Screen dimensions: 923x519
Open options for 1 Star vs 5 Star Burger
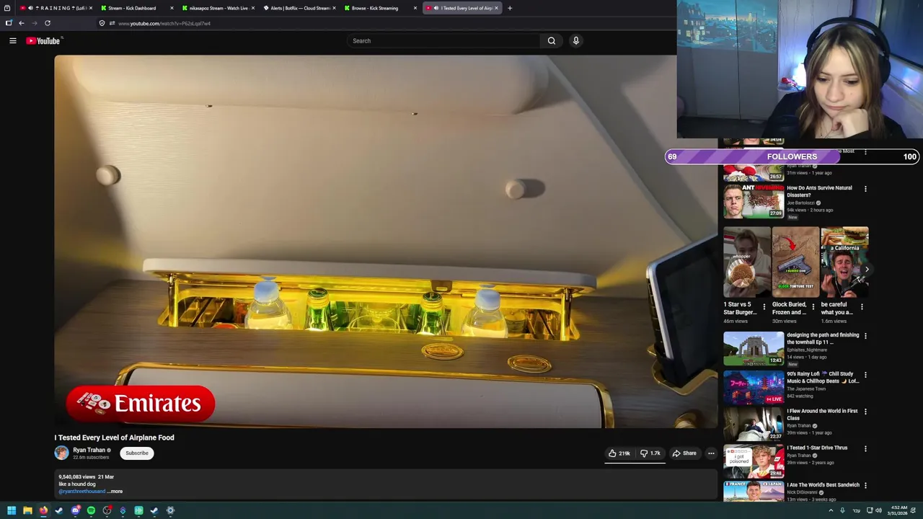pyautogui.click(x=764, y=306)
